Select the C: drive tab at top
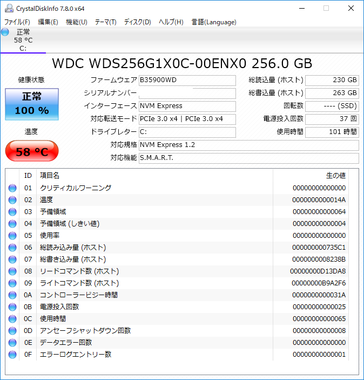This screenshot has height=380, width=364. [x=23, y=40]
